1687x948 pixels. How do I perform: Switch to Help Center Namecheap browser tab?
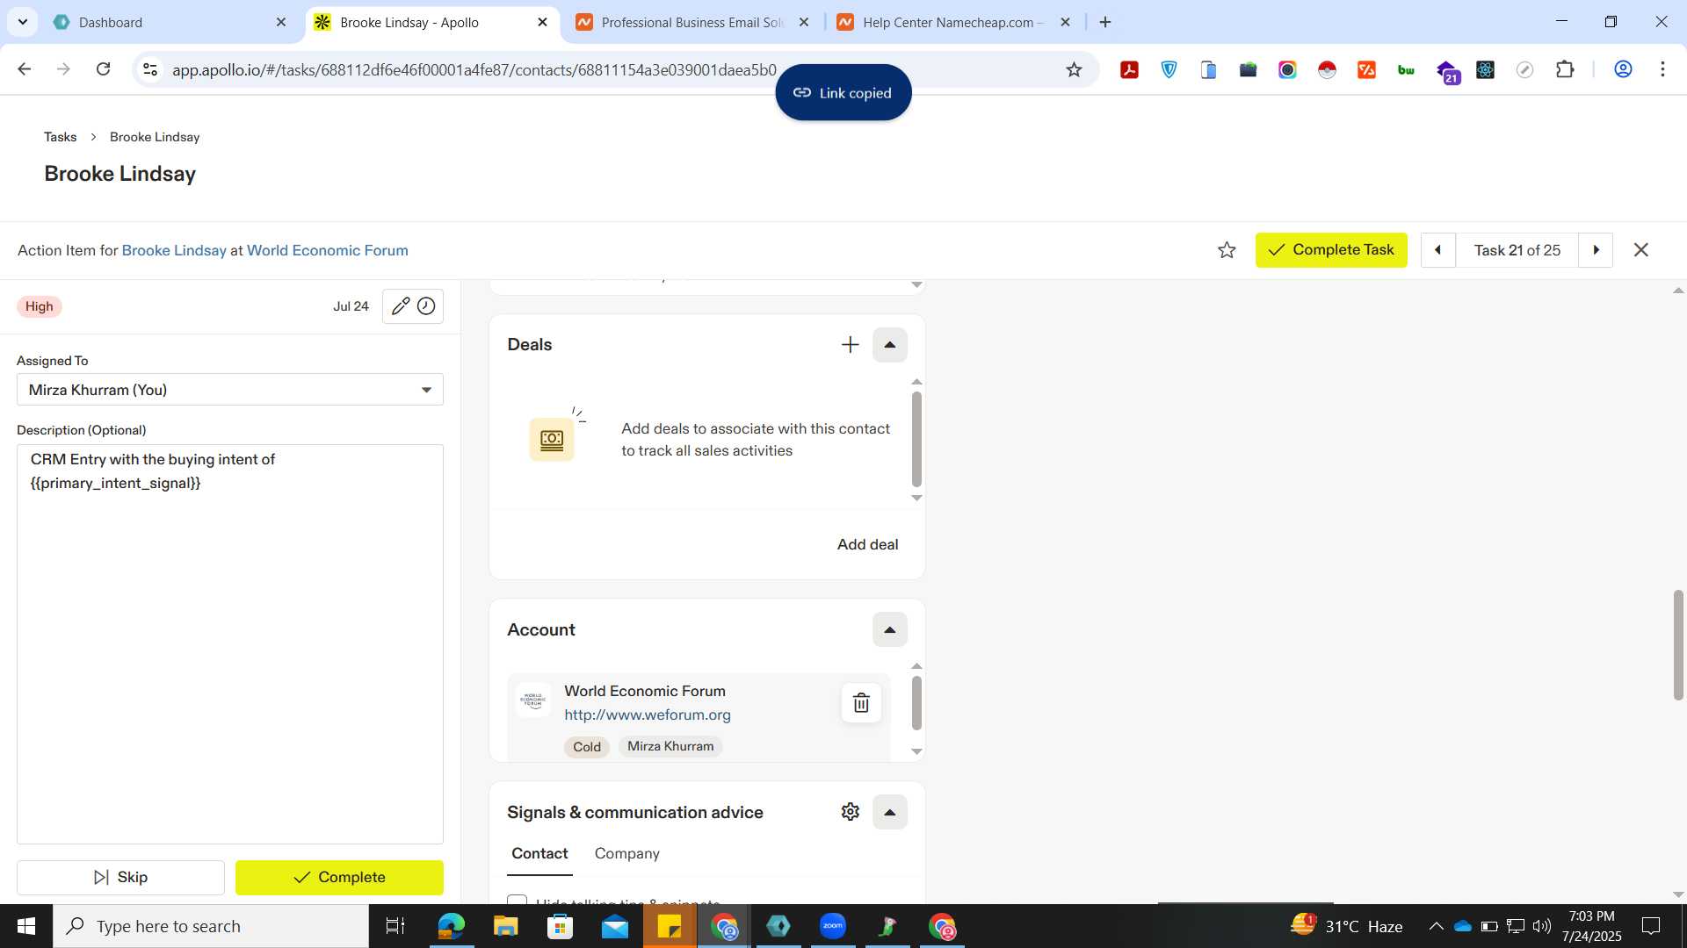click(953, 22)
